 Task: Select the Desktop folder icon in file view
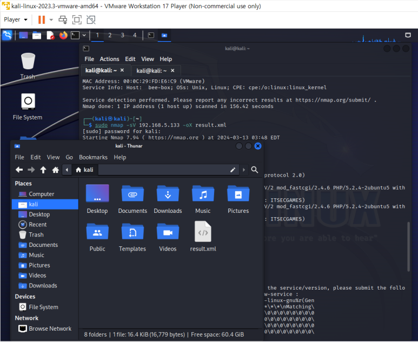(97, 199)
